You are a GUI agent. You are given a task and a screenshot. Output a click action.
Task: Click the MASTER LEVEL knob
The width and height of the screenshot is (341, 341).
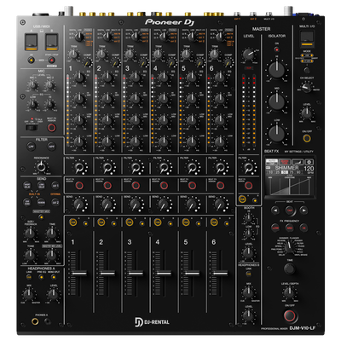tap(248, 54)
